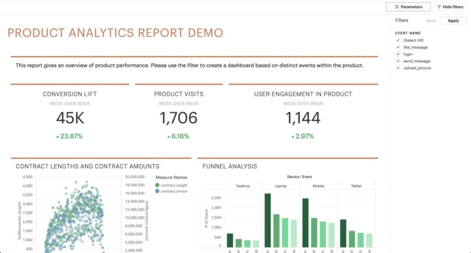Viewport: 471px width, 253px height.
Task: Click the 45K Conversion Lift value
Action: coord(70,118)
